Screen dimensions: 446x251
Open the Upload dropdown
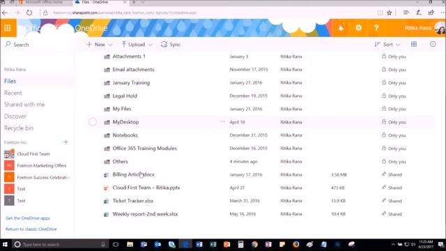pyautogui.click(x=137, y=45)
